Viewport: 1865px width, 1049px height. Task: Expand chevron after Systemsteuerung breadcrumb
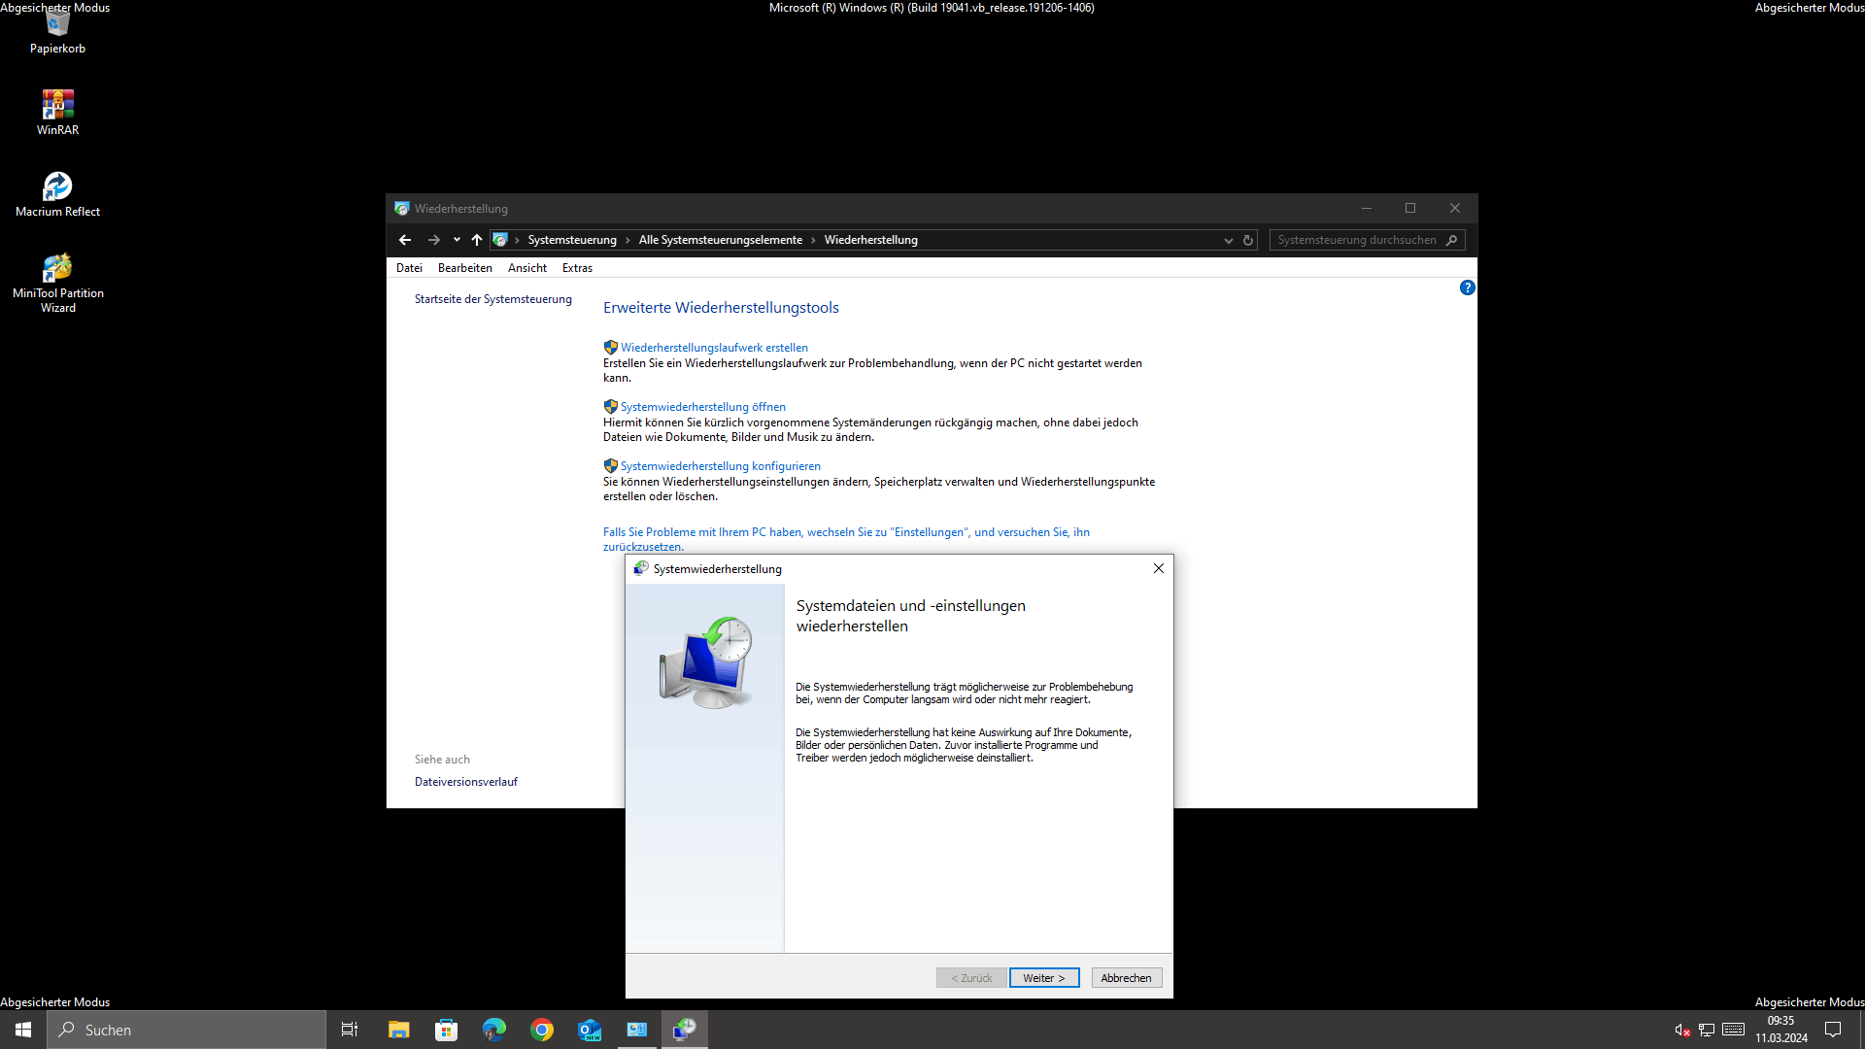click(x=627, y=240)
